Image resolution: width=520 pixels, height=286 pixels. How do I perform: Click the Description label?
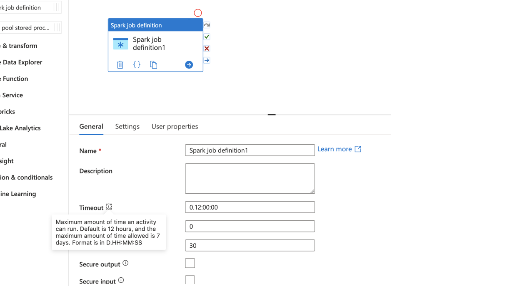(96, 171)
